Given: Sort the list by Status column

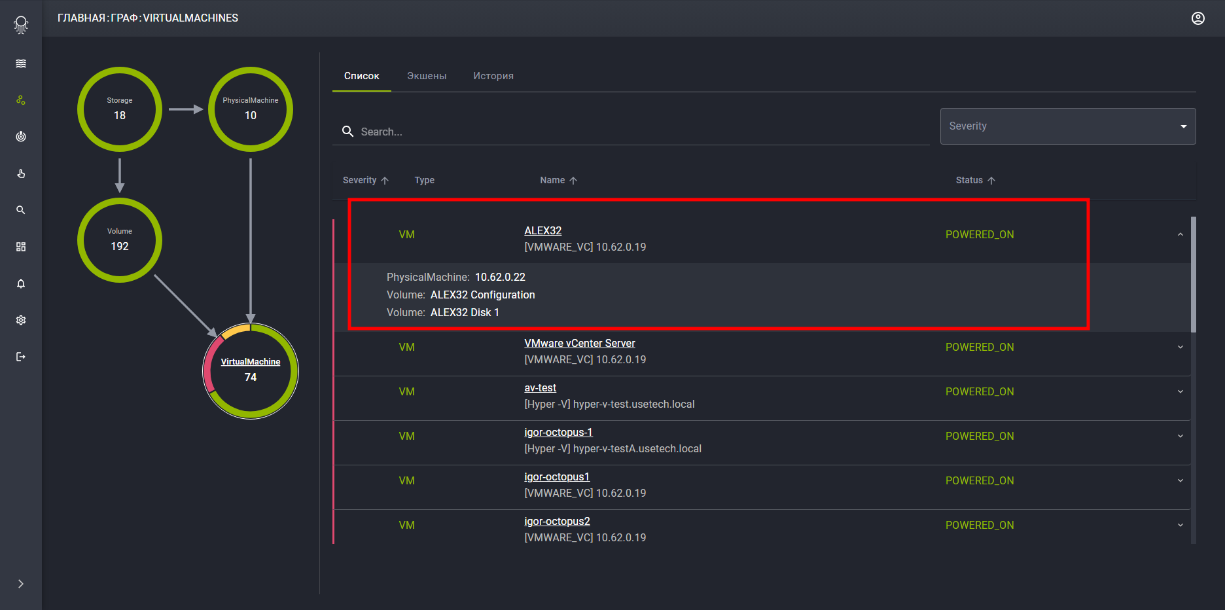Looking at the screenshot, I should pos(976,180).
